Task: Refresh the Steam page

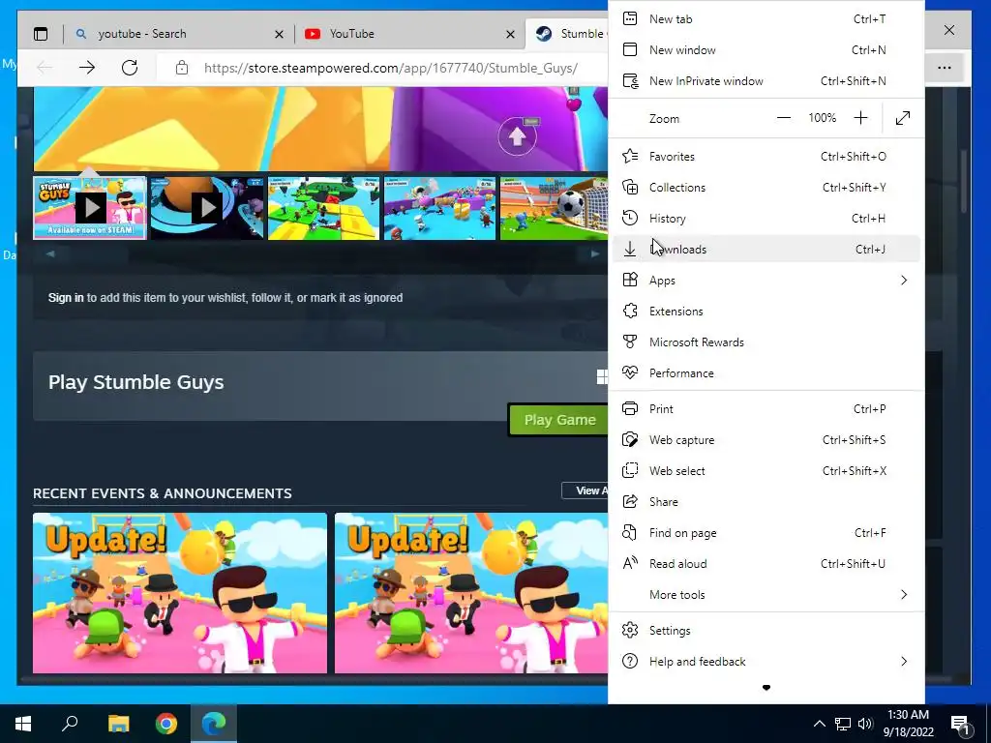Action: click(130, 68)
